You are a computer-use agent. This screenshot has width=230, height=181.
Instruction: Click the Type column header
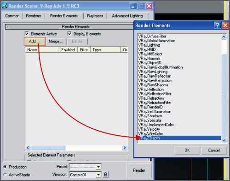click(105, 50)
